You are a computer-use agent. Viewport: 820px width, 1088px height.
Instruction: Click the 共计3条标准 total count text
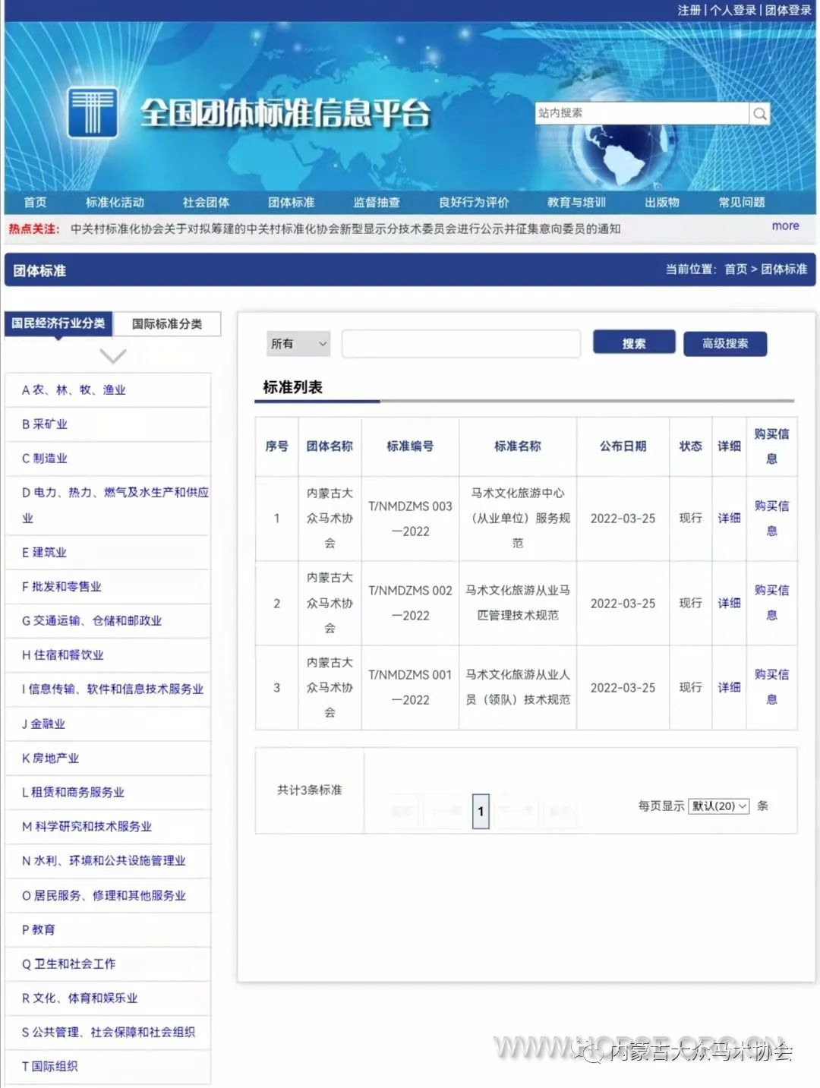point(310,790)
